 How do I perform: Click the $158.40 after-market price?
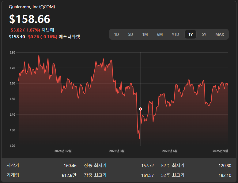tap(17, 37)
